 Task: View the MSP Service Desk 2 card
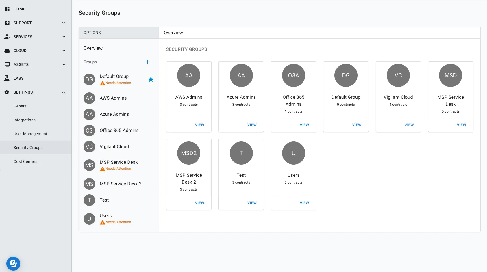click(x=200, y=203)
